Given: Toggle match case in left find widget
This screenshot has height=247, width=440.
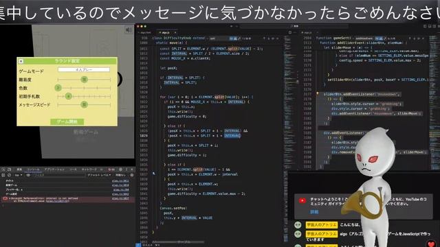Looking at the screenshot, I should (231, 38).
